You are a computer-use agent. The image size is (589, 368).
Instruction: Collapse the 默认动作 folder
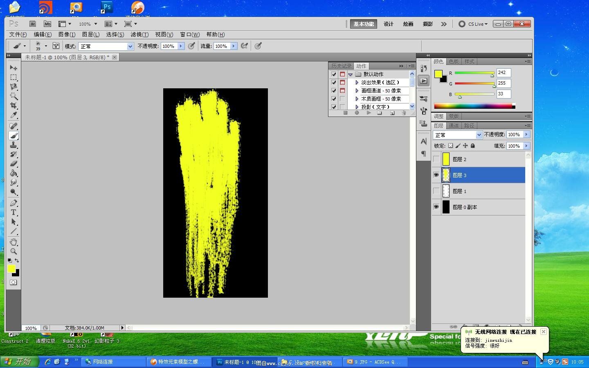click(x=350, y=74)
